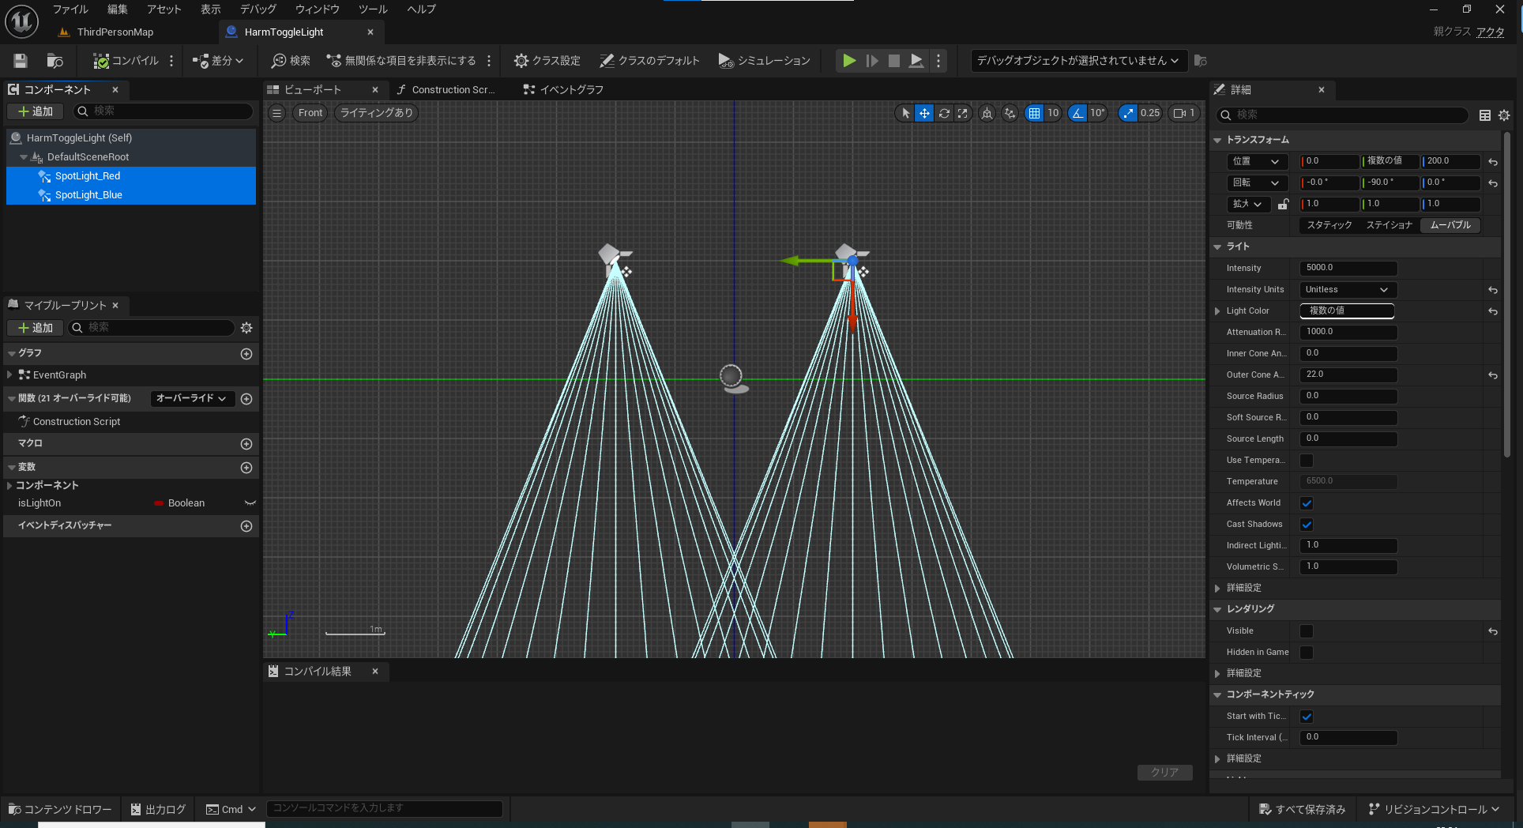Open the 位置 location type dropdown
The height and width of the screenshot is (828, 1523).
1257,161
